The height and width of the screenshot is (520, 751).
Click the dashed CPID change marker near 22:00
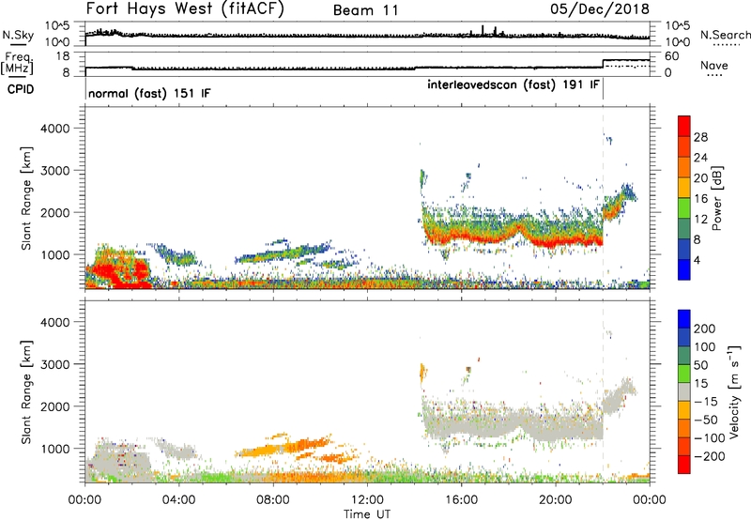[x=603, y=196]
